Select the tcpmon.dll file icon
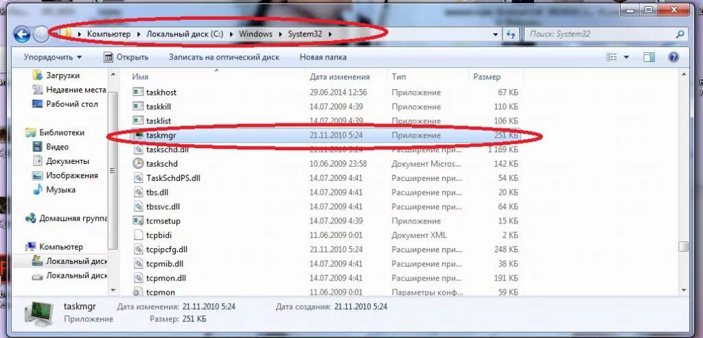The width and height of the screenshot is (703, 338). point(137,278)
